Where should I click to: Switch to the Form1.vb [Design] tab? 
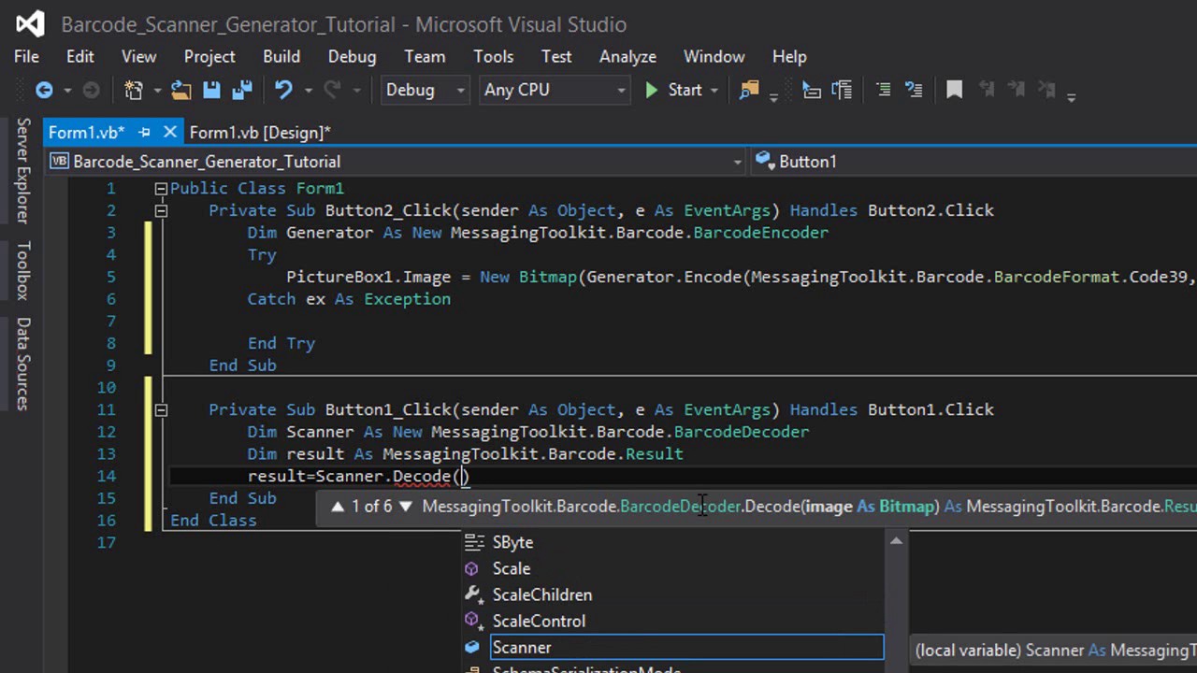[x=260, y=133]
